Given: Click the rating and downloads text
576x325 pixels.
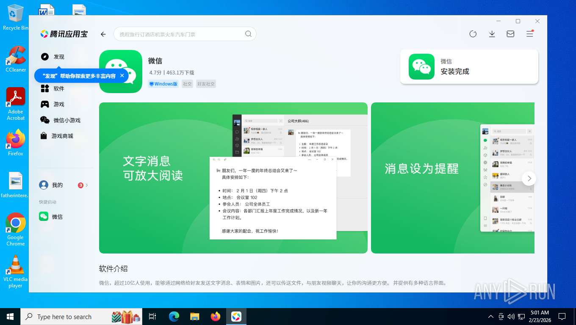Looking at the screenshot, I should [x=172, y=72].
